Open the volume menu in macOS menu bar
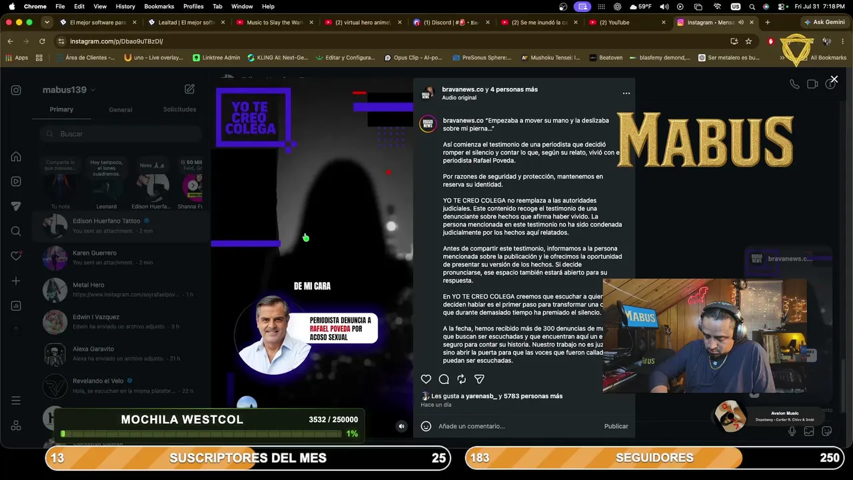Viewport: 853px width, 480px height. (x=664, y=7)
